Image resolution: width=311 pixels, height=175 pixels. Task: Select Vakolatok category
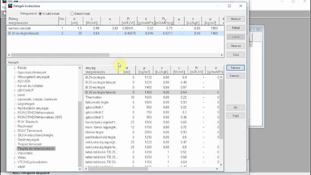coord(25,153)
